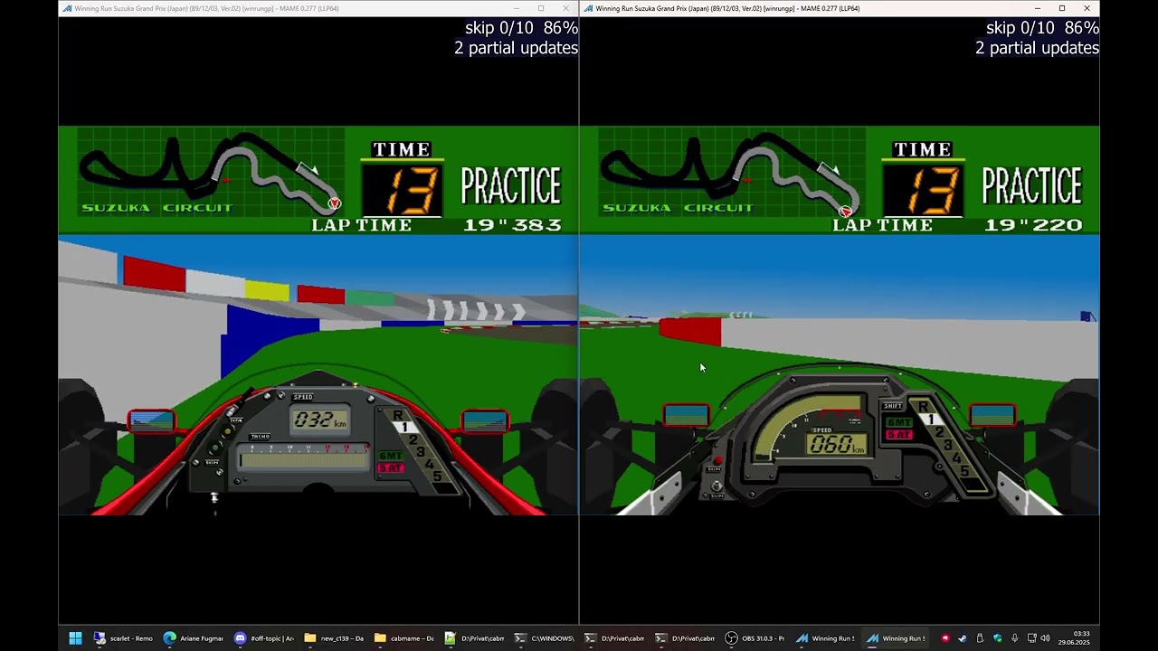Open the volume tray icon
Screen dimensions: 1158x651
coord(1046,638)
